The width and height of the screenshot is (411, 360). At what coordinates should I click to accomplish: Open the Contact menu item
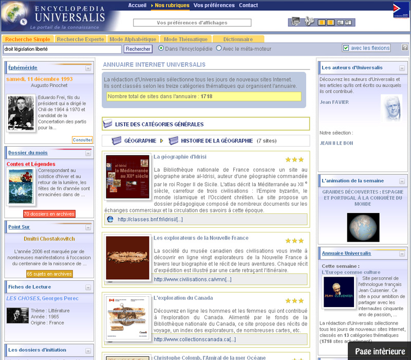(248, 5)
